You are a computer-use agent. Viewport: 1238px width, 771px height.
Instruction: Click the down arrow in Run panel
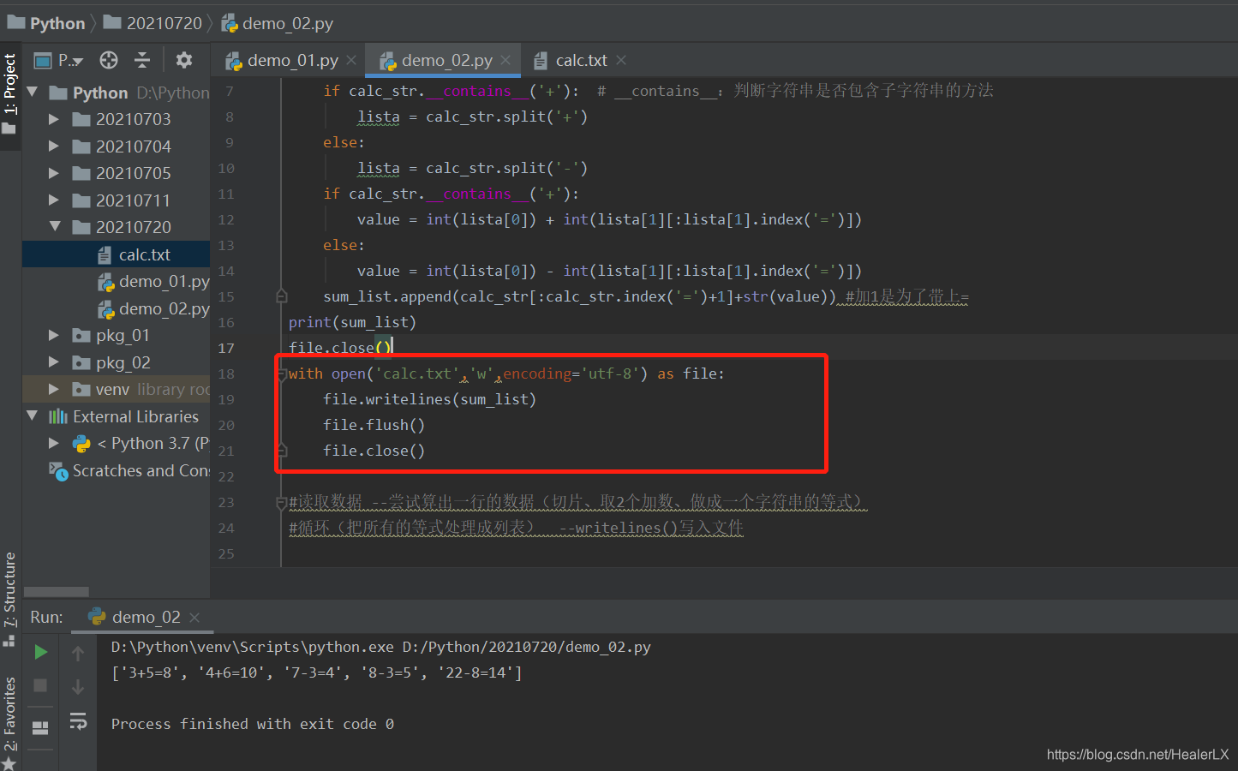pos(78,687)
